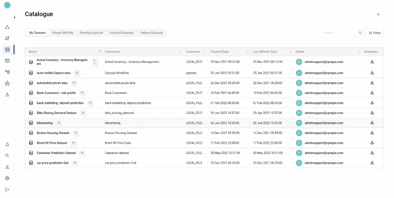394x198 pixels.
Task: Open Bank Customers - risk profile dataset
Action: tap(56, 93)
